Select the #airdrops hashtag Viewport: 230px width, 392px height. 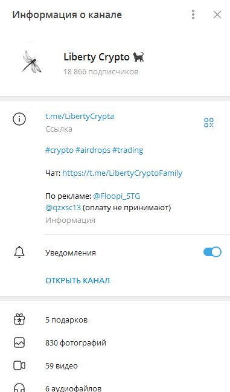[x=93, y=150]
